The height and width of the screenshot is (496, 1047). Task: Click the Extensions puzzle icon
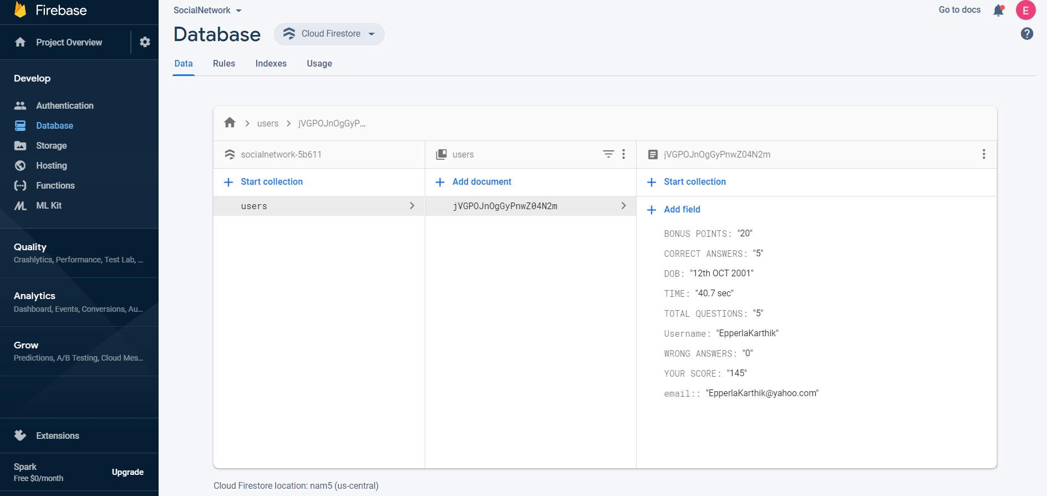click(21, 436)
